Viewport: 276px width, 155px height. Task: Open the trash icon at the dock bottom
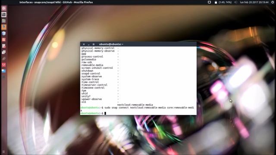point(4,152)
